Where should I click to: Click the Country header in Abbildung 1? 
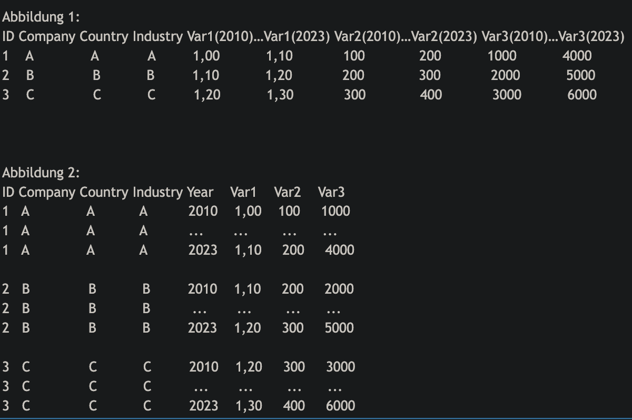pos(104,37)
